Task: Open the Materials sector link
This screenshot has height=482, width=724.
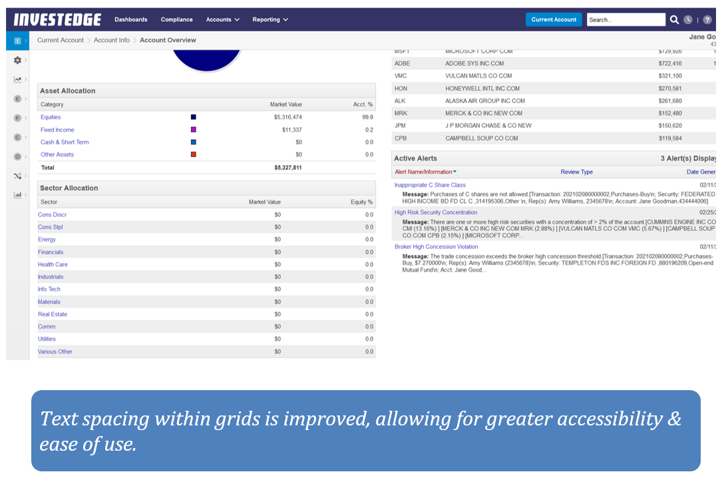Action: point(49,302)
